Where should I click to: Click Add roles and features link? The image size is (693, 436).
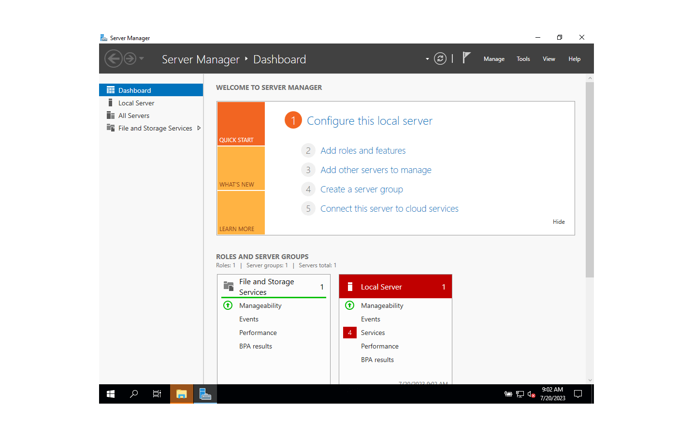363,151
